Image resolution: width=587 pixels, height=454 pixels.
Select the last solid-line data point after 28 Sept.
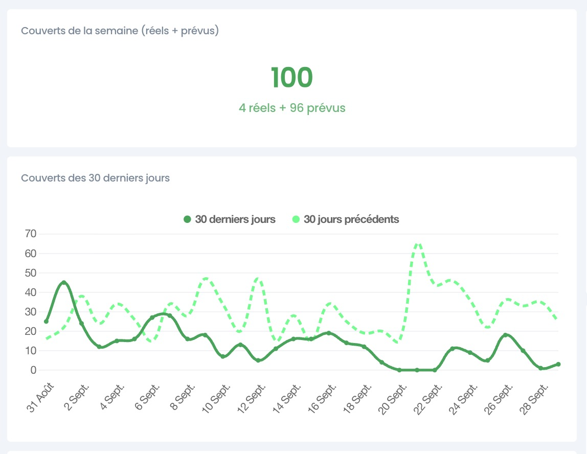[558, 364]
